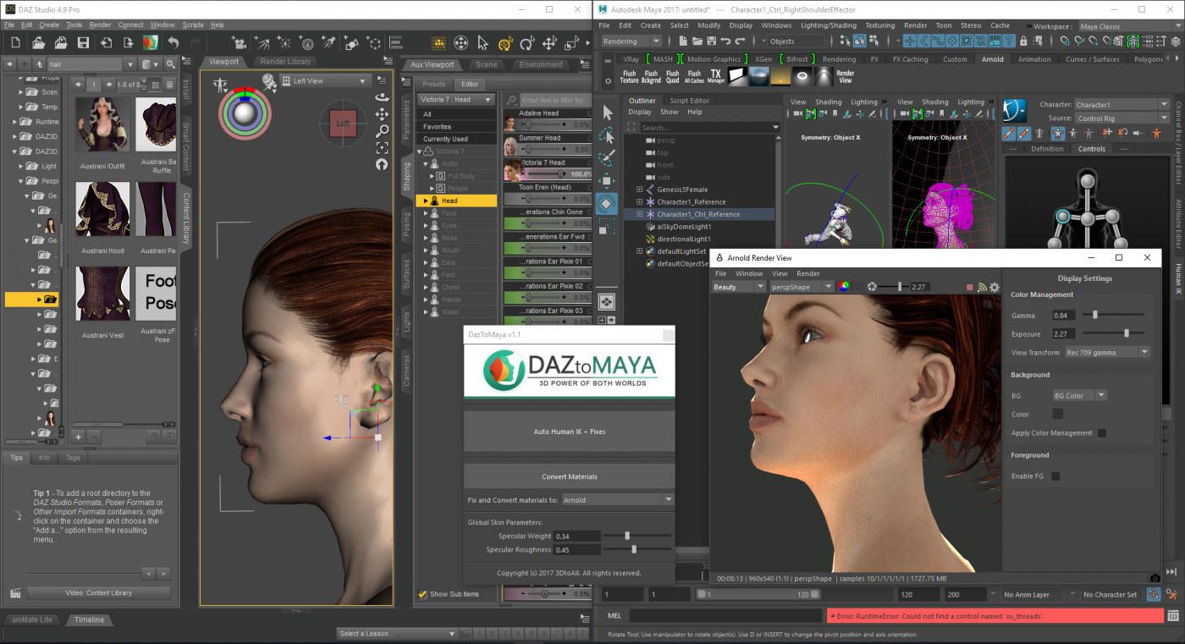Viewport: 1185px width, 644px height.
Task: Switch to Render Library tab in DAZ
Action: pos(285,62)
